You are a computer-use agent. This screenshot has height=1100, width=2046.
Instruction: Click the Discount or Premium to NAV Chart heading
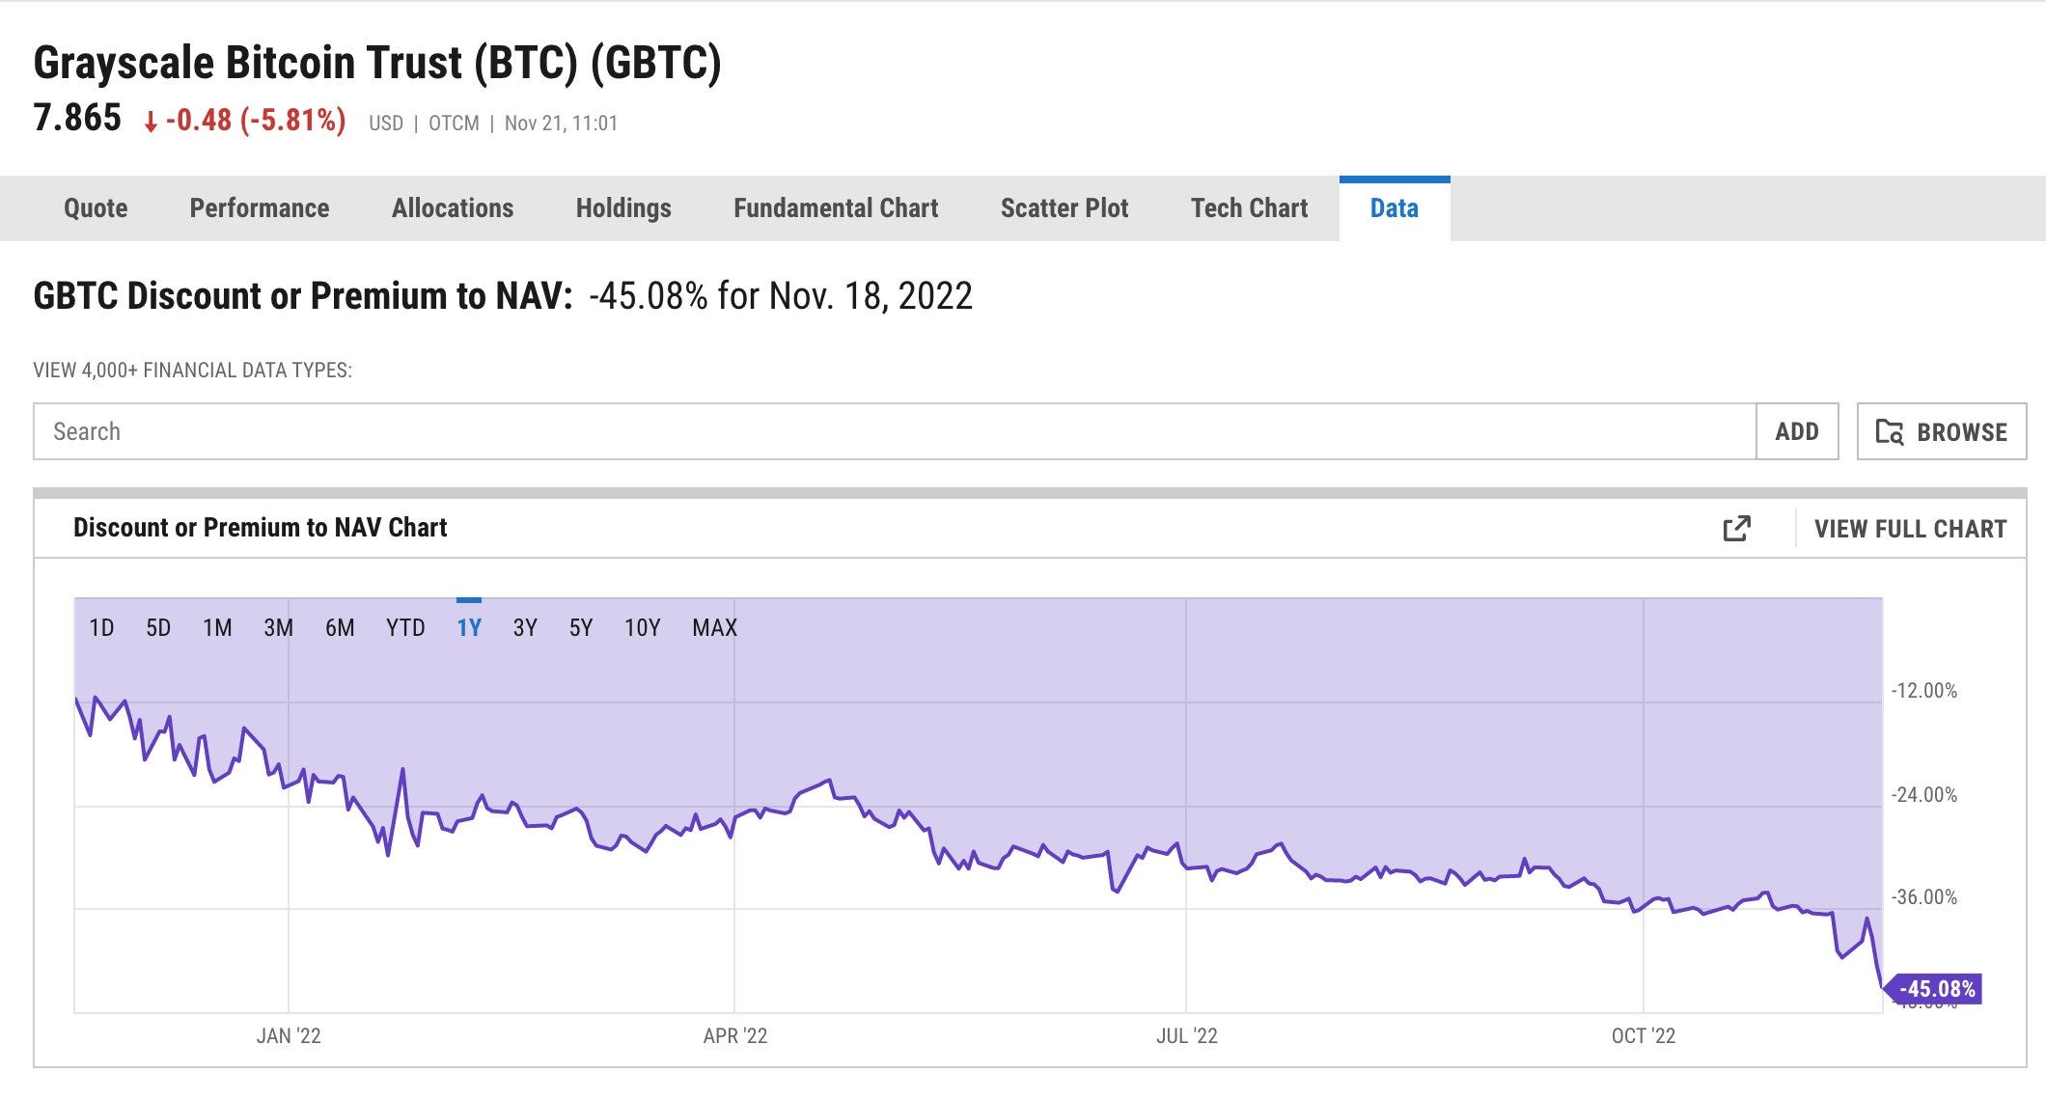point(261,528)
